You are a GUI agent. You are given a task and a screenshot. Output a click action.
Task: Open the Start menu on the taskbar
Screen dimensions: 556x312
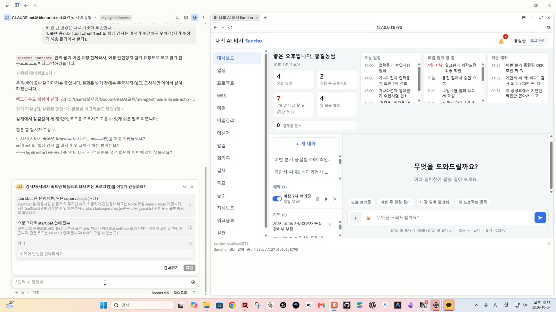pyautogui.click(x=104, y=305)
